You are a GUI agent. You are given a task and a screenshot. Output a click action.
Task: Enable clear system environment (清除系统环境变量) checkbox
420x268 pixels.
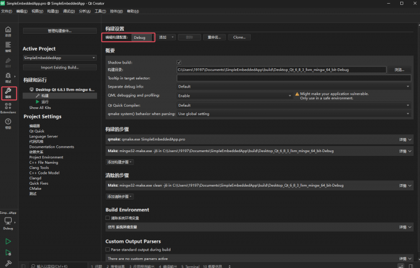108,217
